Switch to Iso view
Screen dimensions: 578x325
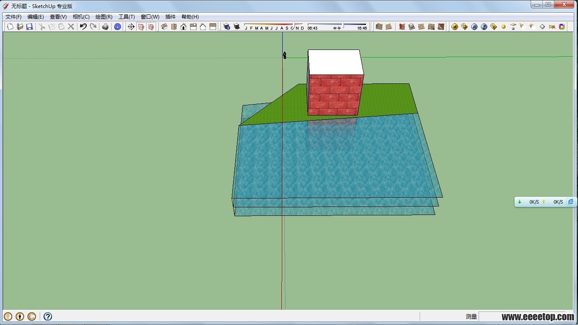tap(164, 27)
